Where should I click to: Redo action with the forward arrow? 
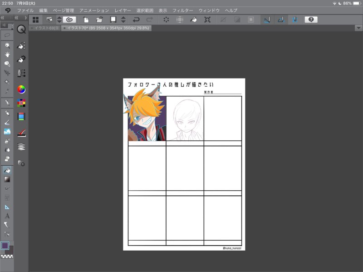pyautogui.click(x=150, y=20)
